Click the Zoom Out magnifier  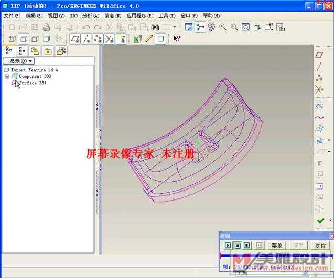[234, 27]
